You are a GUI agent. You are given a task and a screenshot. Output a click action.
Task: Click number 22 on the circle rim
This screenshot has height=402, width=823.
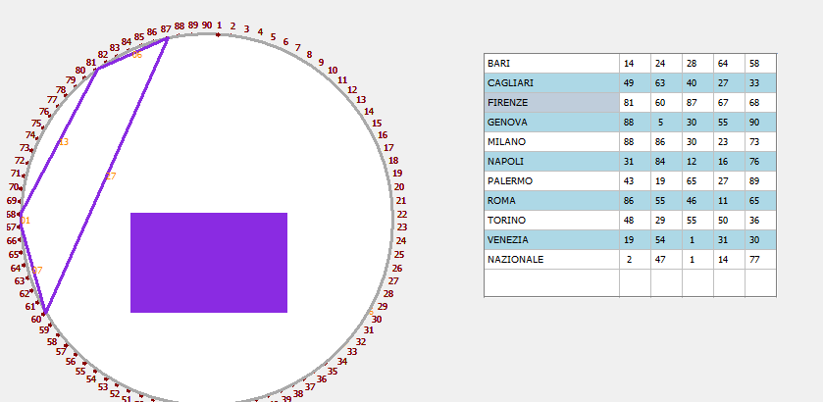(402, 214)
